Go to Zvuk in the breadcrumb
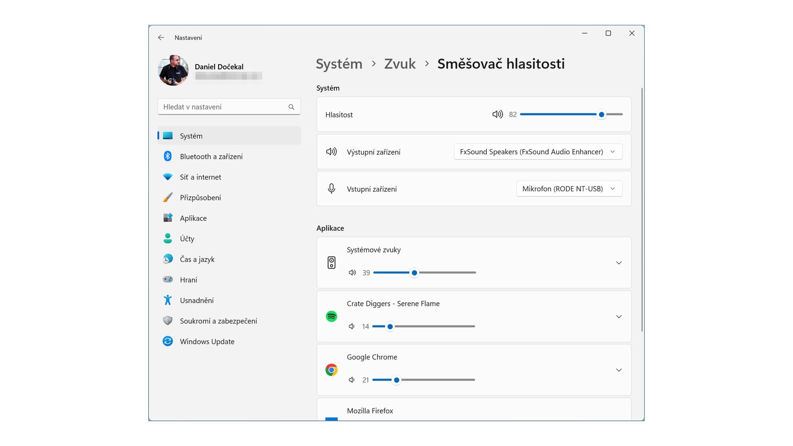 pyautogui.click(x=400, y=64)
